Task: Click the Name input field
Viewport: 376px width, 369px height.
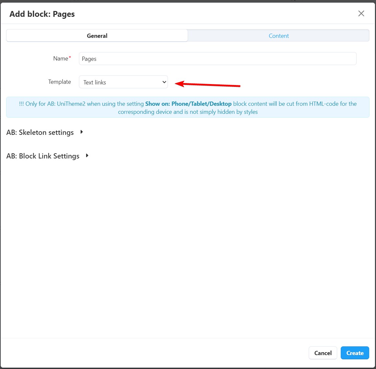Action: 217,59
